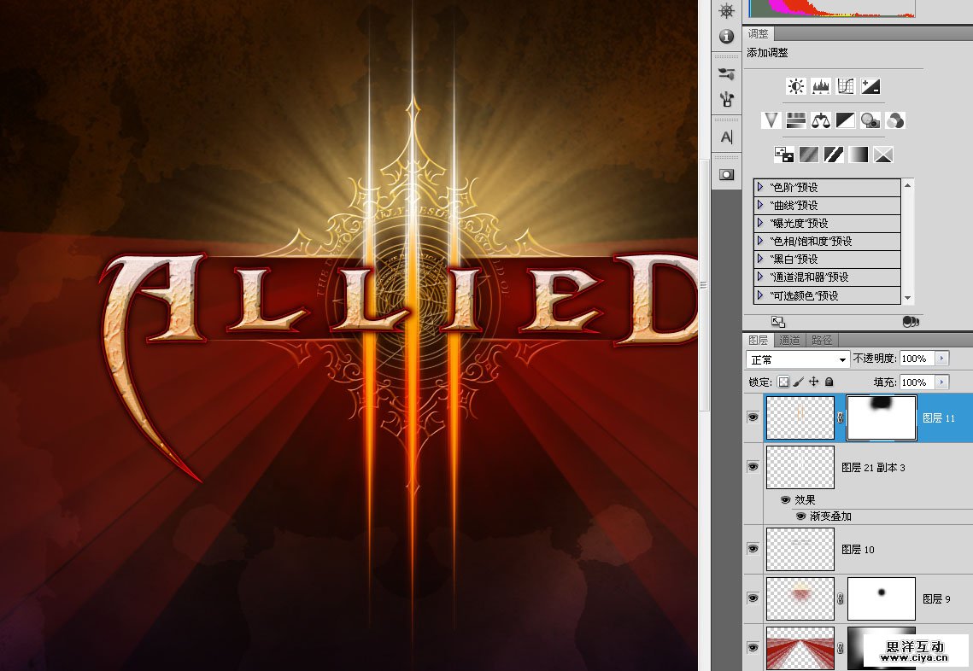Expand the "曝光度"预设 list

[760, 223]
